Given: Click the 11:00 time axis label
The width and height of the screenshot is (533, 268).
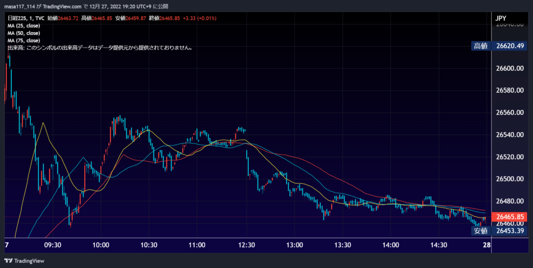Looking at the screenshot, I should click(197, 245).
